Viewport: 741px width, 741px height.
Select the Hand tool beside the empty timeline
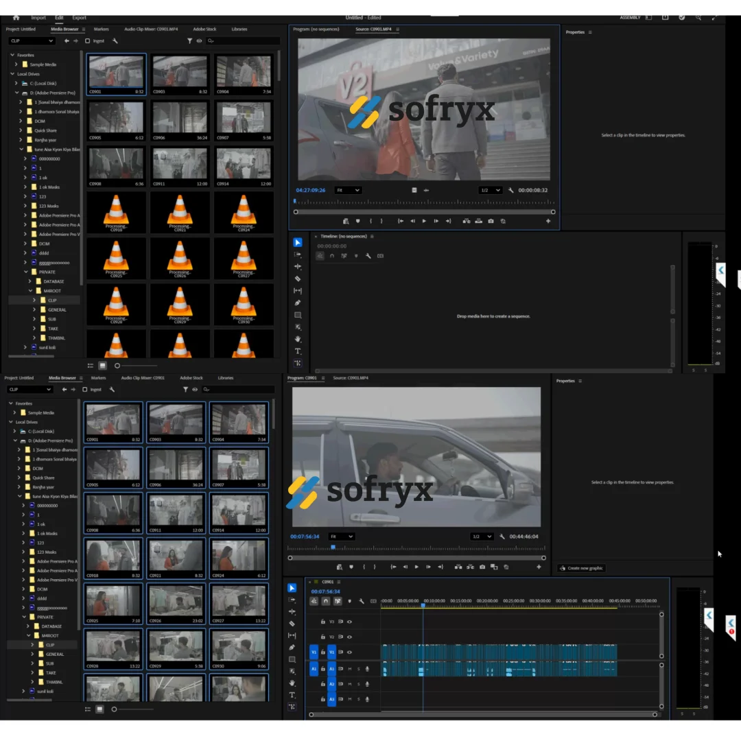[x=298, y=339]
